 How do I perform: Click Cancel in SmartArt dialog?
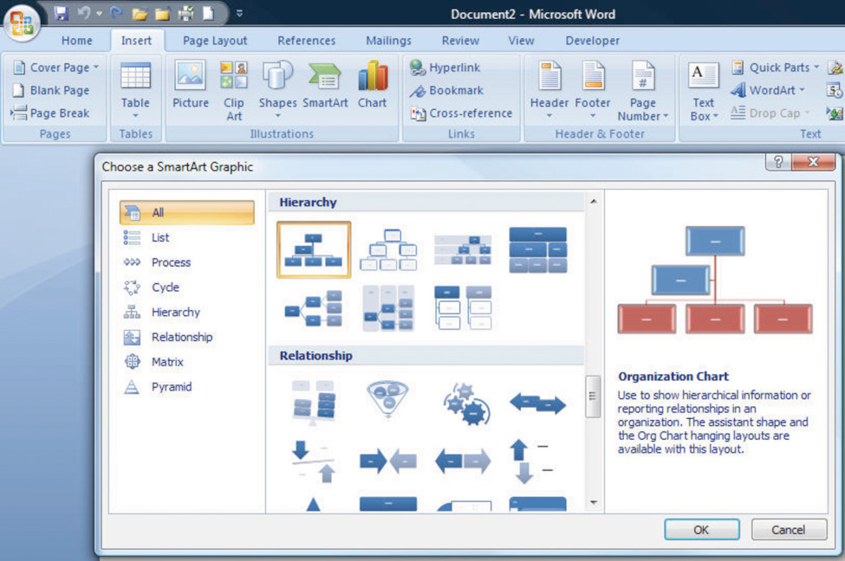pyautogui.click(x=789, y=530)
